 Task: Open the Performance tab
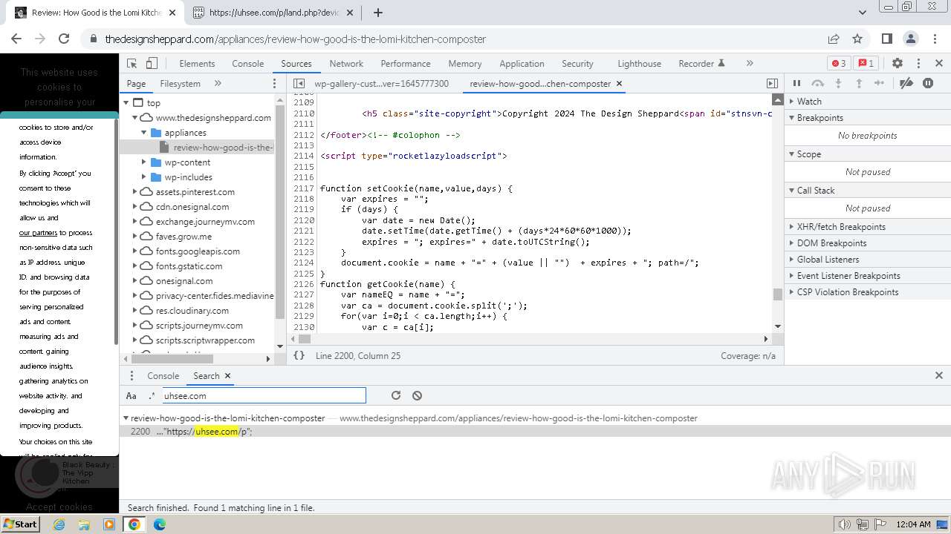click(406, 64)
